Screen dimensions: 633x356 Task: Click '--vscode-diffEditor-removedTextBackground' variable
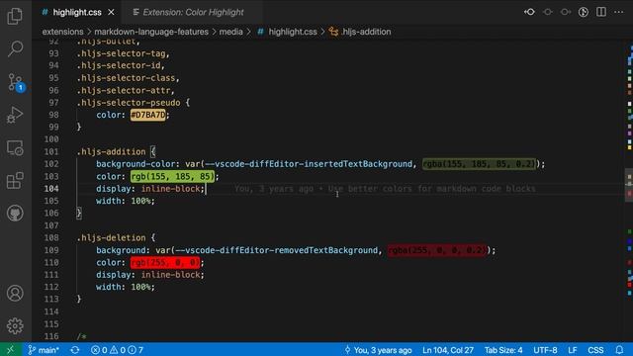[277, 250]
